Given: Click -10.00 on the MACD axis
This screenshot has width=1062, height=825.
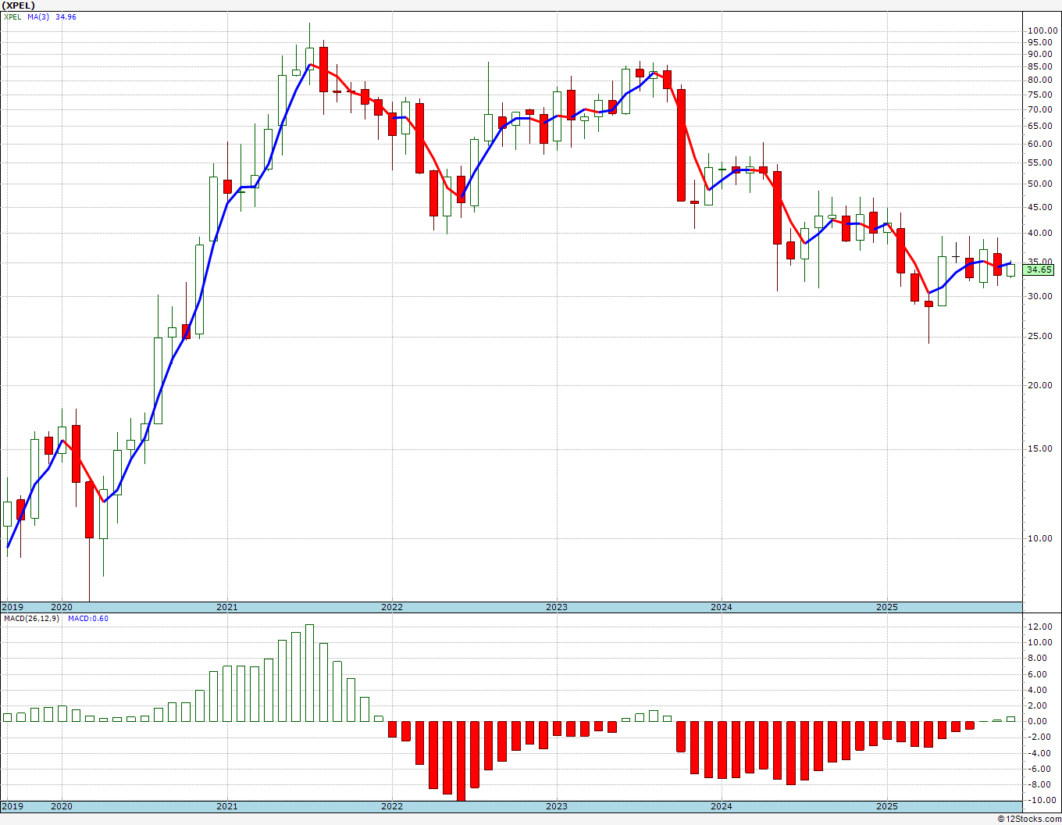Looking at the screenshot, I should pyautogui.click(x=1040, y=801).
